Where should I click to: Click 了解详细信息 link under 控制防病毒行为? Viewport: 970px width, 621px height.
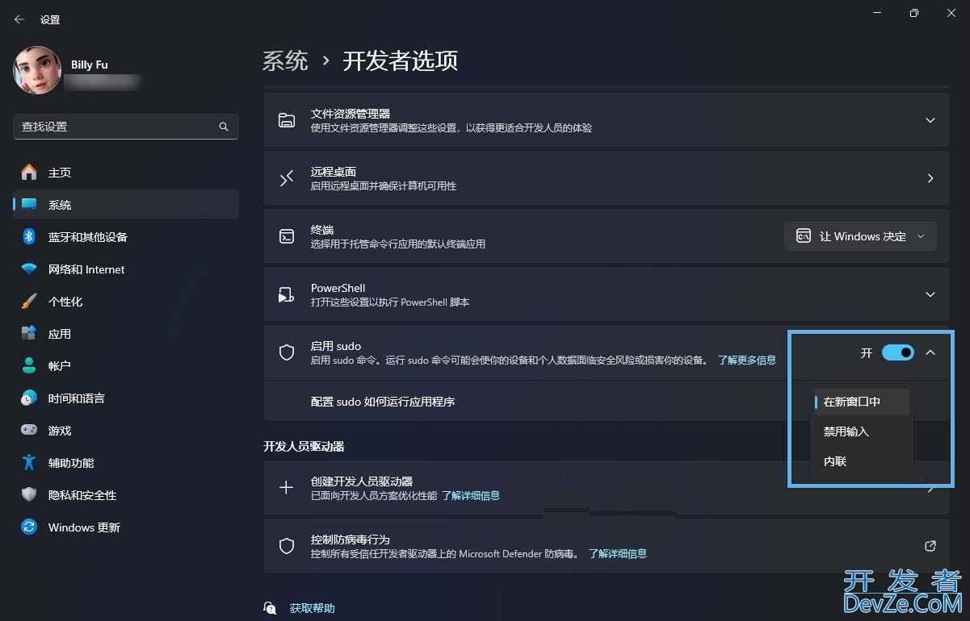(617, 553)
